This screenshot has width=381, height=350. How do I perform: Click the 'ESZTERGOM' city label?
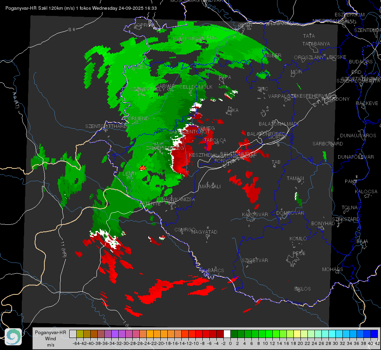coord(349,15)
